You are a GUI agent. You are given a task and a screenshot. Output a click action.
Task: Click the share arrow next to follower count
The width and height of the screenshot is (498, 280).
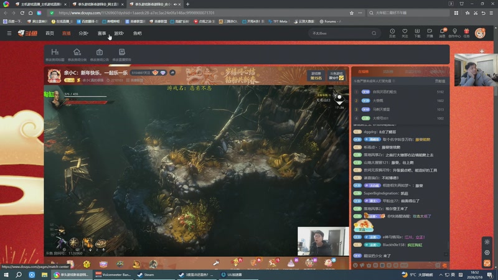pos(172,73)
